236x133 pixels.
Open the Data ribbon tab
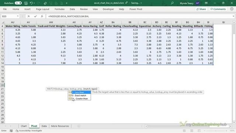click(72, 9)
